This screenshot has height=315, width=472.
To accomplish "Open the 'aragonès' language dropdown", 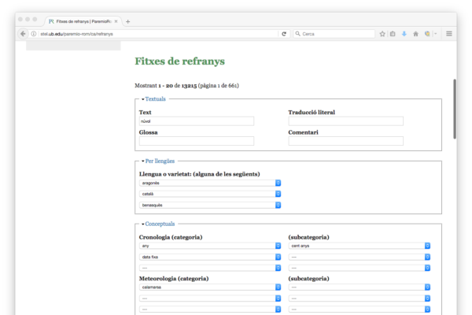I will point(209,183).
